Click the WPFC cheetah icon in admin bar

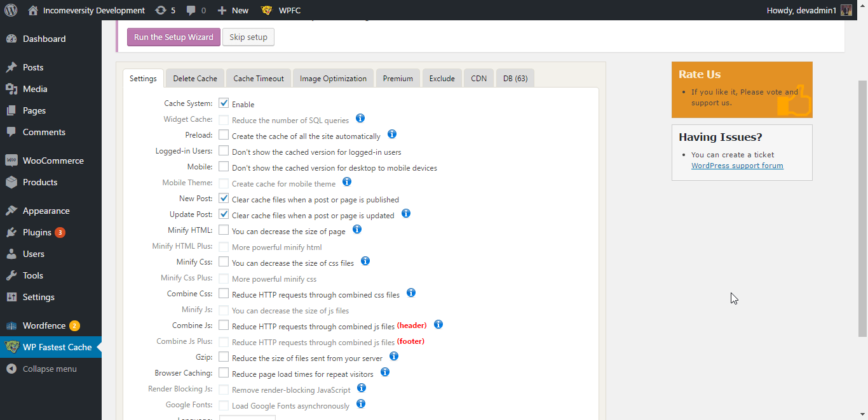click(x=267, y=10)
